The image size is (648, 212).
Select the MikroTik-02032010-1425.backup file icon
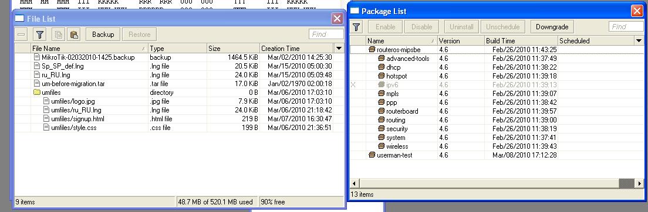[x=37, y=57]
